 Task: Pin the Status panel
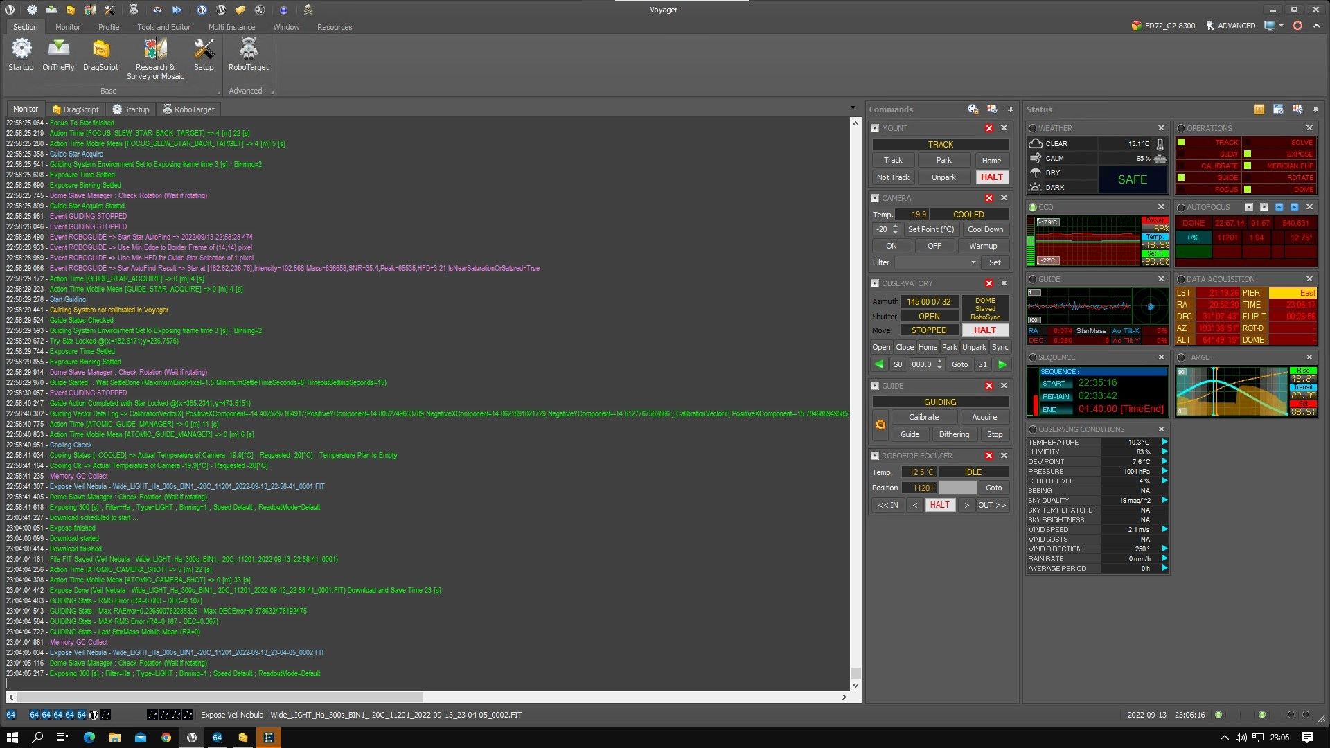tap(1315, 109)
